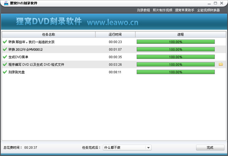Screen dimensions: 228x156
Task: Close the 狸窝DVD刻录软件 window
Action: (222, 3)
